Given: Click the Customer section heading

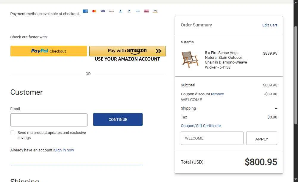Looking at the screenshot, I should [x=26, y=92].
